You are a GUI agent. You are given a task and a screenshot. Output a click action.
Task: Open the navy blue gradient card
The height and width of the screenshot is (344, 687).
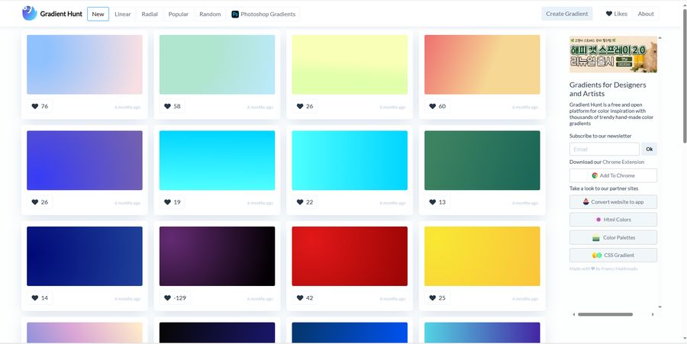85,256
